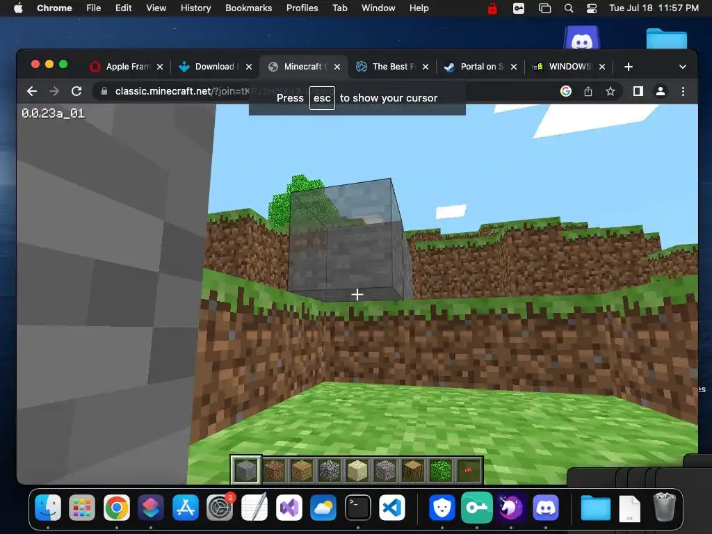This screenshot has height=534, width=712.
Task: Switch to the WINDOWS tab
Action: coord(567,67)
